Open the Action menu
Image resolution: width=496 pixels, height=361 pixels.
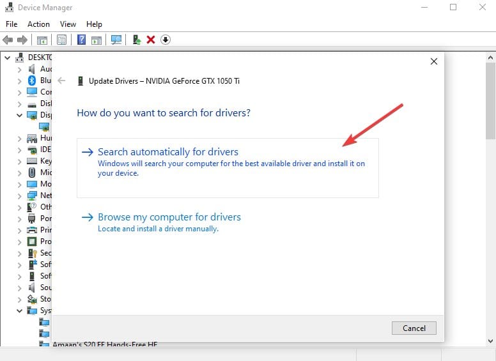(x=38, y=24)
